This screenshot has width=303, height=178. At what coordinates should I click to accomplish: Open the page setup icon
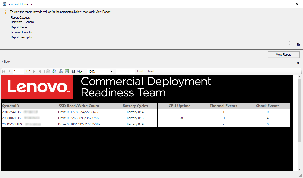tap(73, 71)
